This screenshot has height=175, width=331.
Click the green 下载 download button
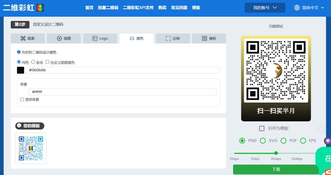coord(276,169)
